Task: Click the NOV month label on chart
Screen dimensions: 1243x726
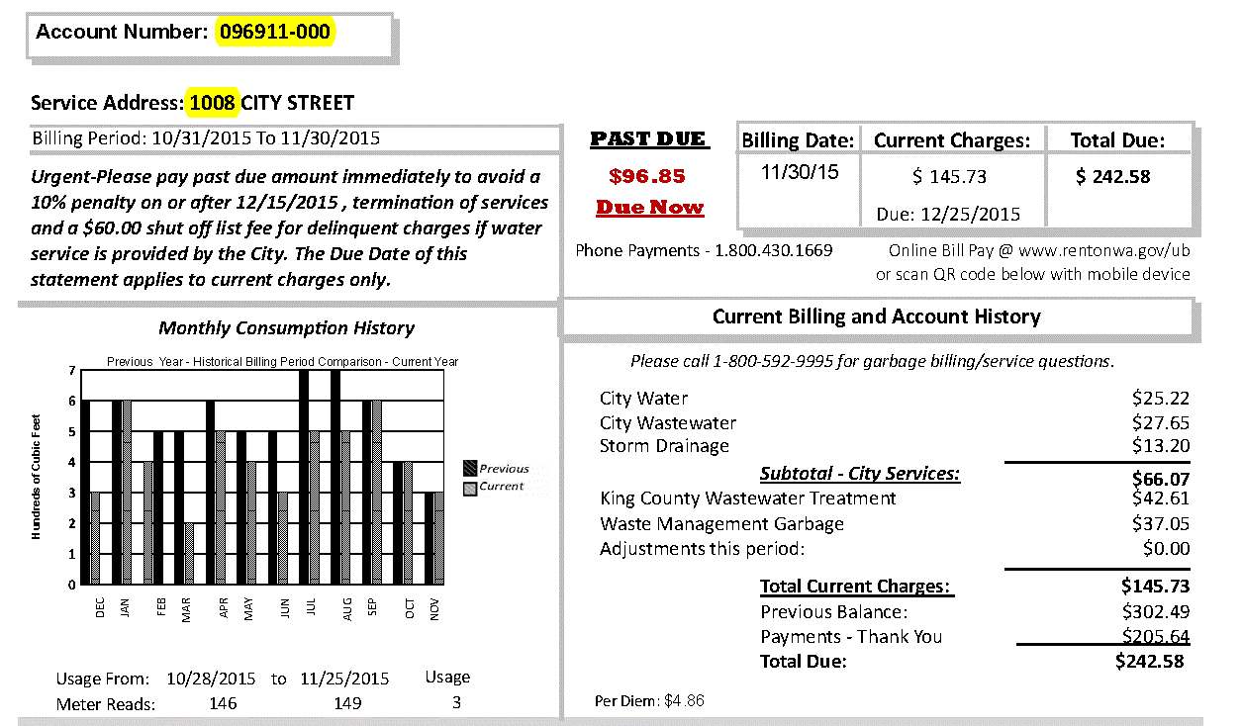Action: 434,609
